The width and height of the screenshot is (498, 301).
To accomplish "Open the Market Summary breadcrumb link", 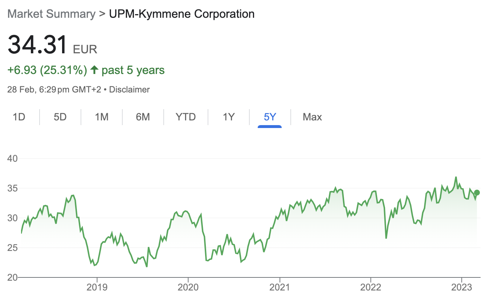I will point(51,14).
